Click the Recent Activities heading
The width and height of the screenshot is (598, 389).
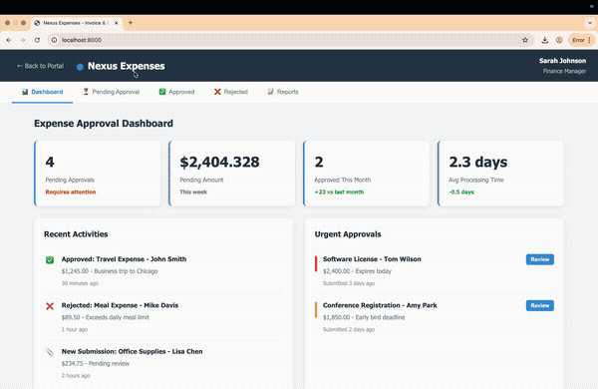click(76, 234)
